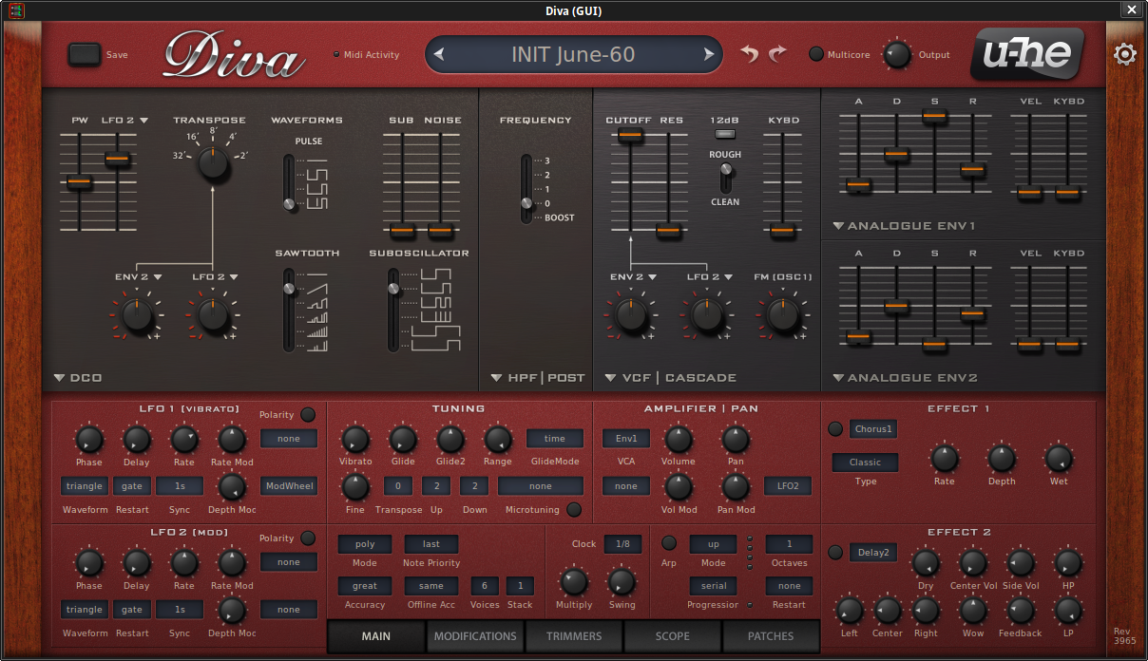The height and width of the screenshot is (661, 1148).
Task: Open the ANALOGUE ENV2 model selector
Action: tap(904, 378)
